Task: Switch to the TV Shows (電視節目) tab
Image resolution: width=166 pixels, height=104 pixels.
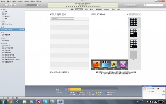Action: coord(99,9)
